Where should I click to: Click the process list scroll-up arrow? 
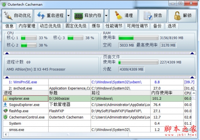tap(194, 93)
